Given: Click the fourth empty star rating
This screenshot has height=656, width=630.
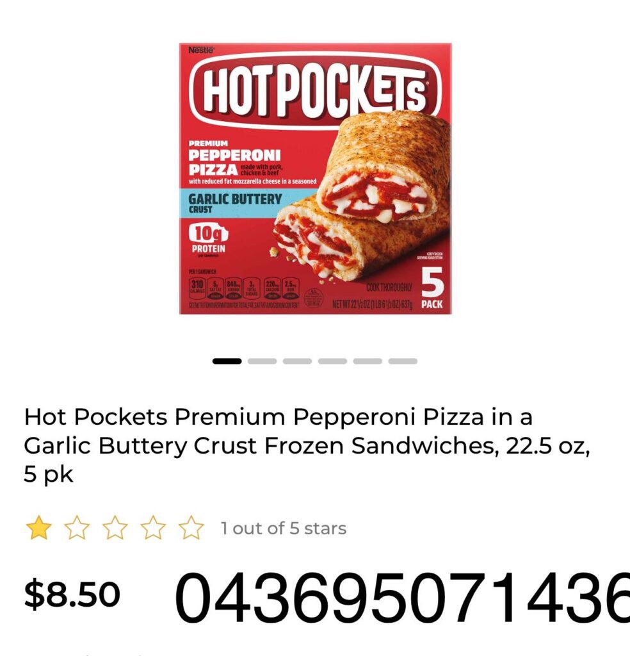Looking at the screenshot, I should point(153,528).
